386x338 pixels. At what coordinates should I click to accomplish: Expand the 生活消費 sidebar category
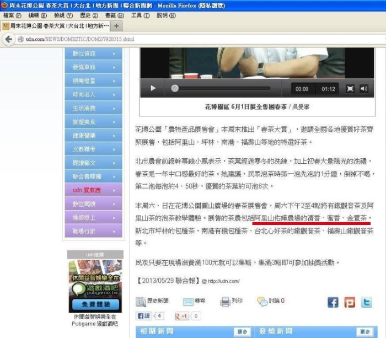[x=94, y=108]
